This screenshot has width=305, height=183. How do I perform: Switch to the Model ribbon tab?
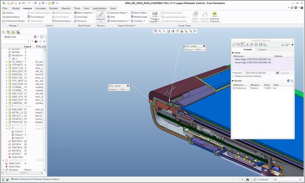pyautogui.click(x=16, y=8)
